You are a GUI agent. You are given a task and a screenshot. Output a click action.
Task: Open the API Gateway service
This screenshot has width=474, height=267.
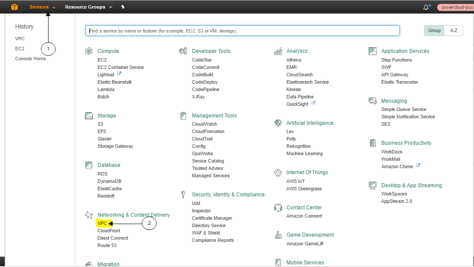(x=395, y=75)
